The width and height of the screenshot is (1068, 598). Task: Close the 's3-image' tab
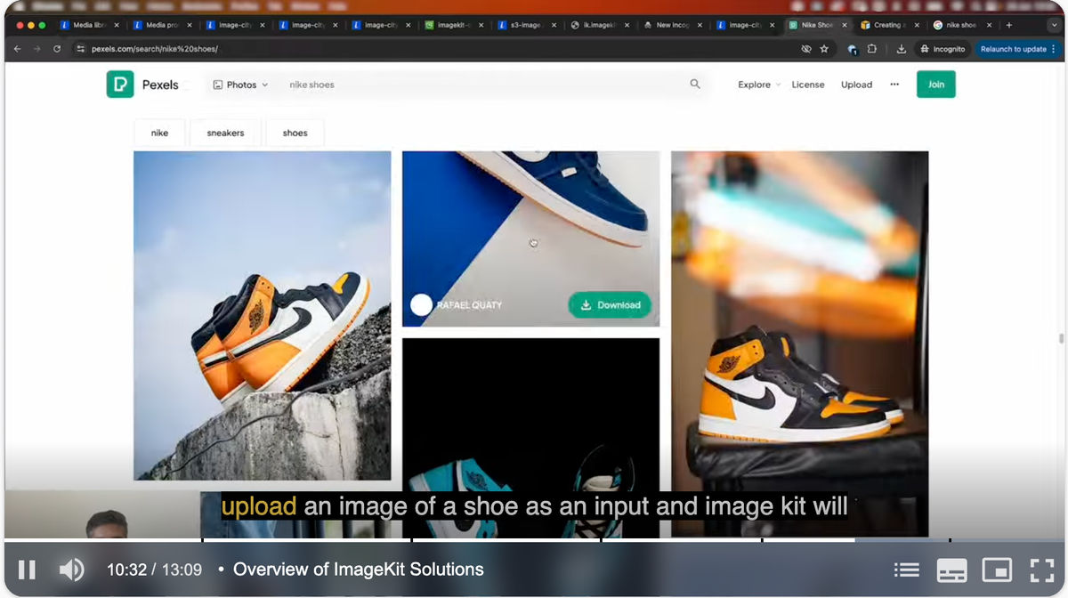554,25
